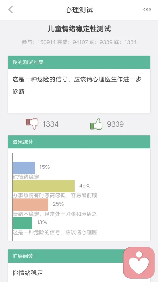
Task: Select the yellow 45% result bar
Action: [x=44, y=186]
